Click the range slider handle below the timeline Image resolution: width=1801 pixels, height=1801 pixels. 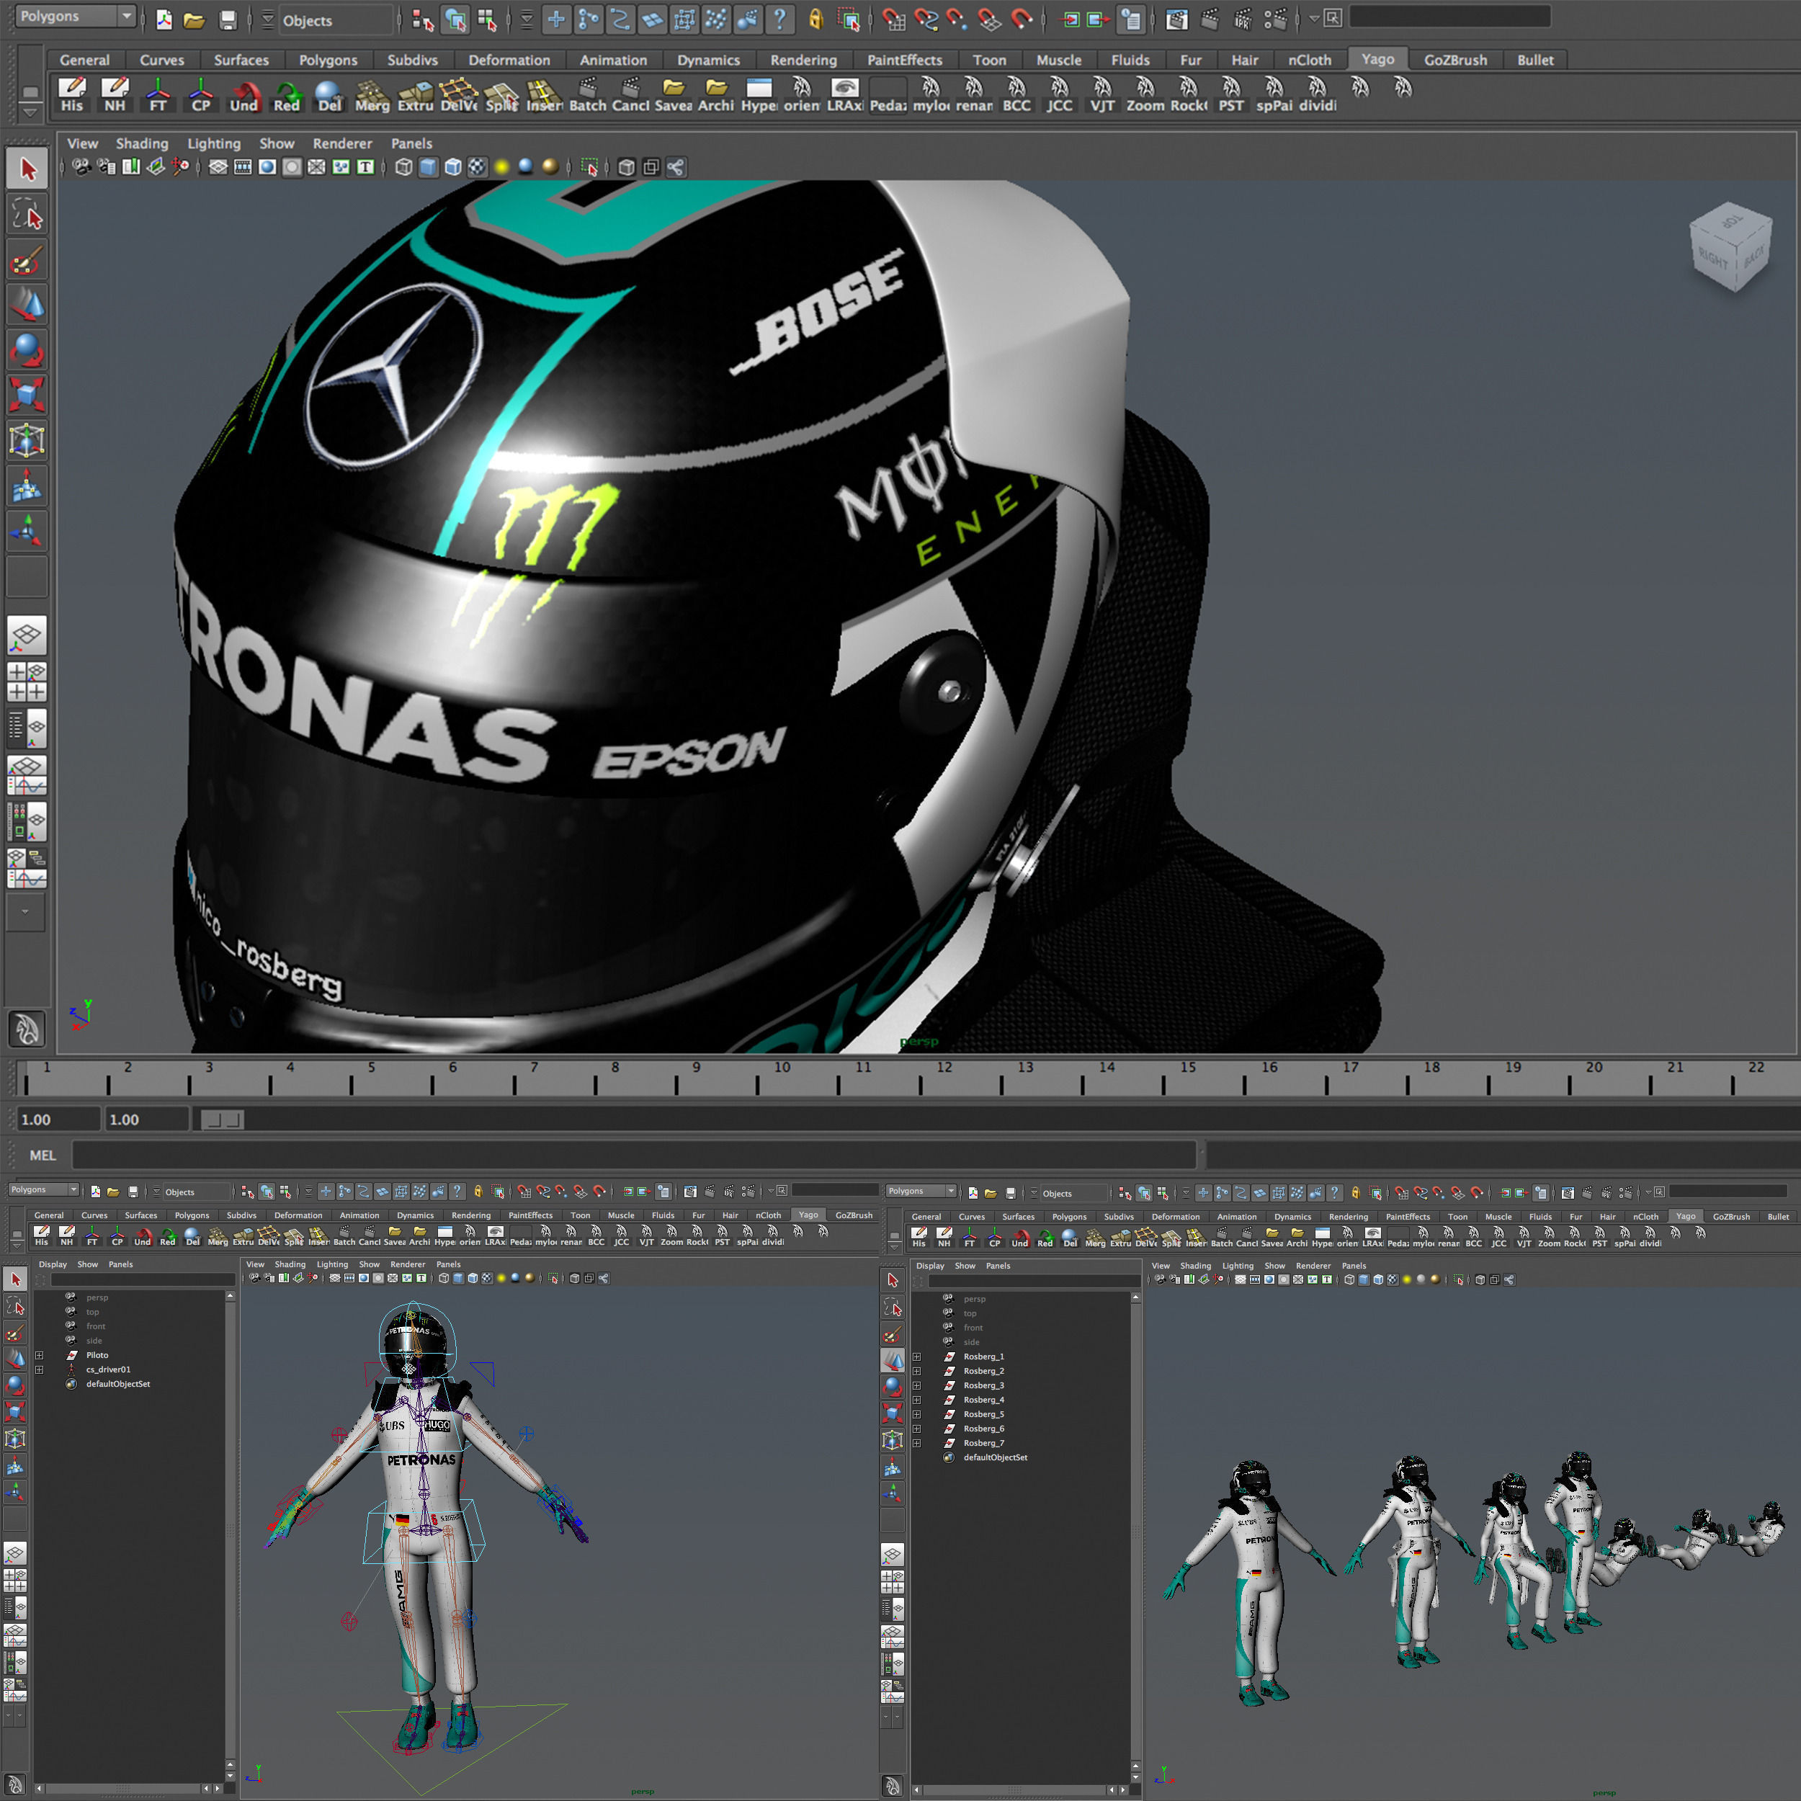click(223, 1119)
